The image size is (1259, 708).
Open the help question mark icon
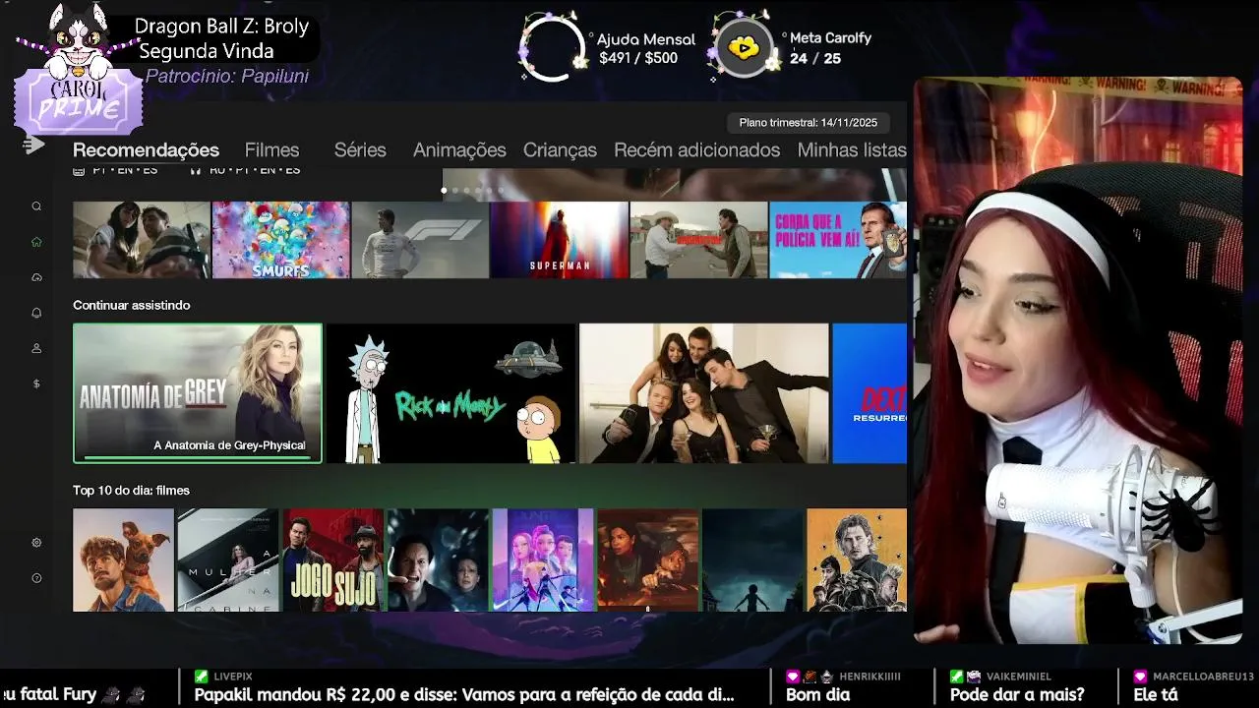tap(36, 578)
